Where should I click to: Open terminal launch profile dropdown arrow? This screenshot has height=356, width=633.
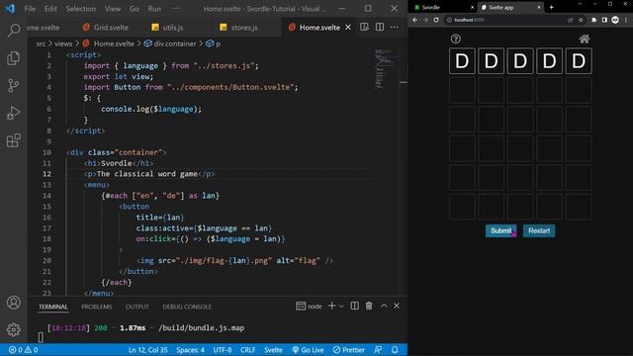pos(341,307)
